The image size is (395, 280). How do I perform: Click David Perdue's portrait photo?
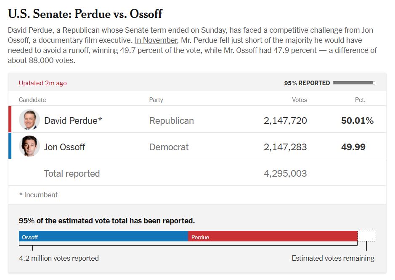pyautogui.click(x=29, y=120)
